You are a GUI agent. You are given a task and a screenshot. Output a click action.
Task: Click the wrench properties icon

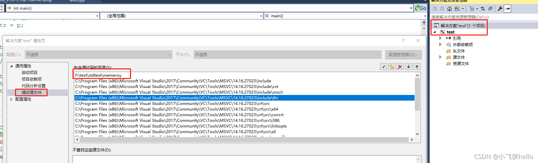(500, 9)
